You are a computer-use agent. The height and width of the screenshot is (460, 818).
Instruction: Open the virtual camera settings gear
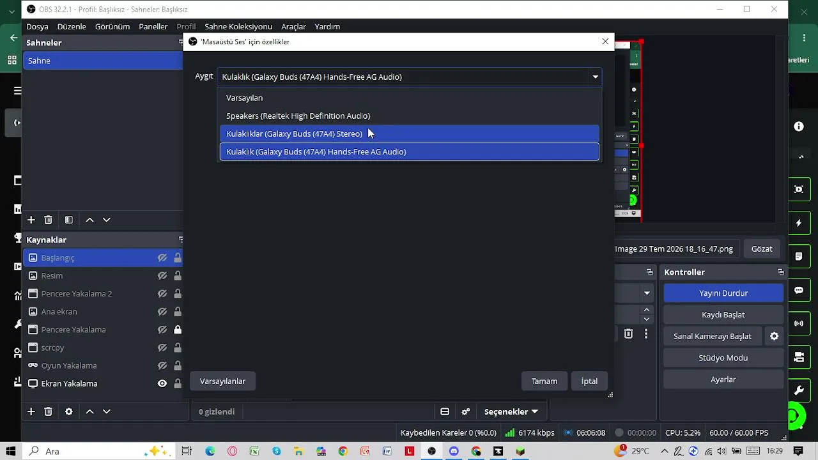click(774, 336)
